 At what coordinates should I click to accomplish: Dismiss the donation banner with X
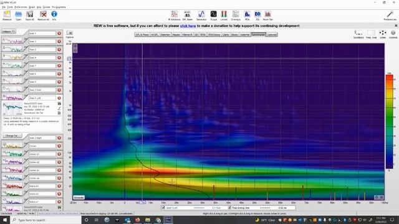[x=396, y=26]
